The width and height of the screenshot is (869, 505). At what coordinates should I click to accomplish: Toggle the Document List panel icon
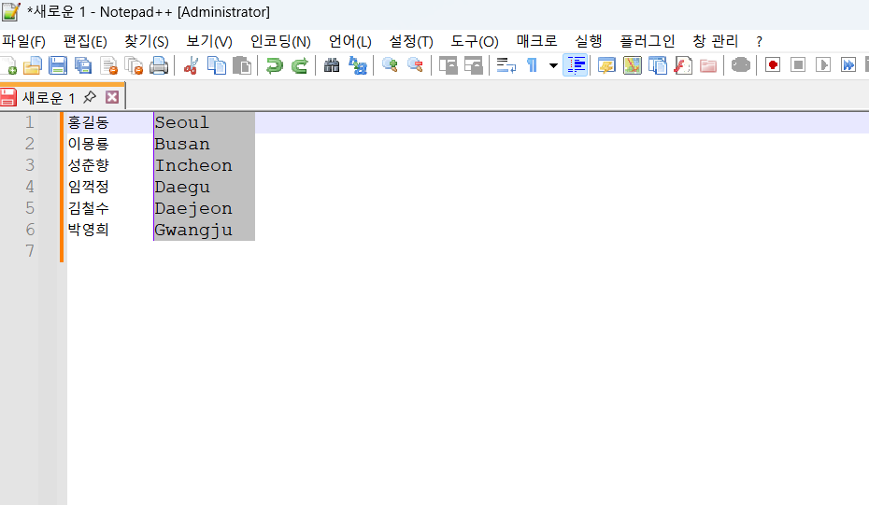click(x=657, y=65)
